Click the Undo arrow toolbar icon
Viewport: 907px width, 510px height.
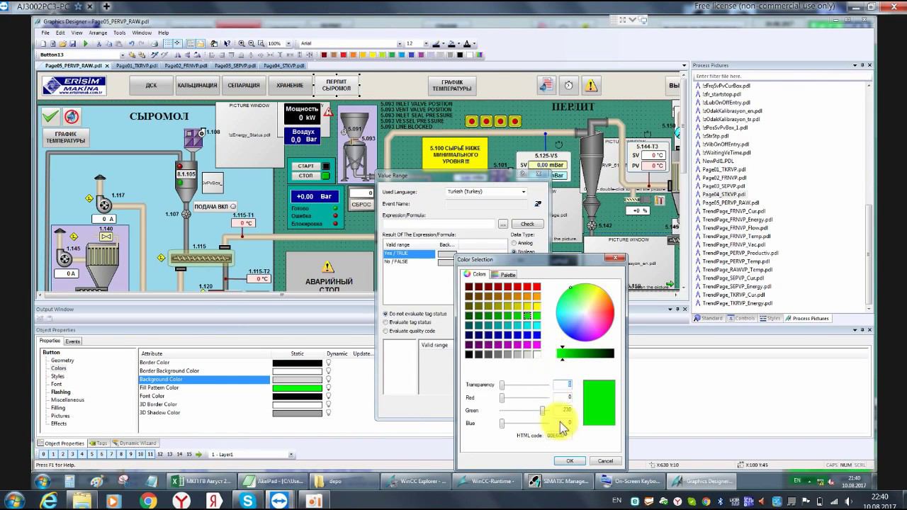coord(132,43)
